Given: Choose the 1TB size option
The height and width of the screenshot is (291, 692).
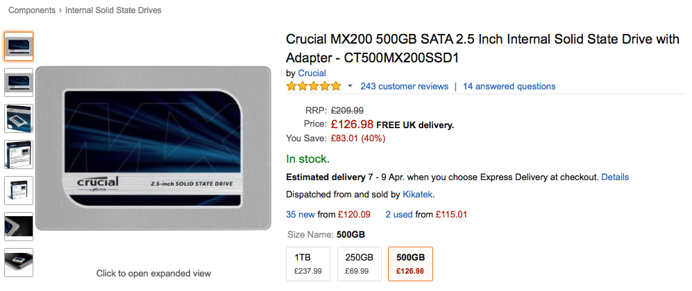Looking at the screenshot, I should (308, 264).
